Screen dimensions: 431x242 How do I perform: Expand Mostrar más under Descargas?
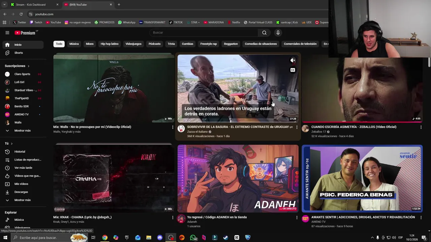(x=23, y=200)
